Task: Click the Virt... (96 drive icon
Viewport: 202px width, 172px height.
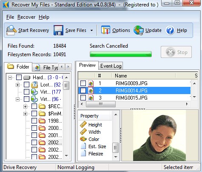Action: point(34,99)
